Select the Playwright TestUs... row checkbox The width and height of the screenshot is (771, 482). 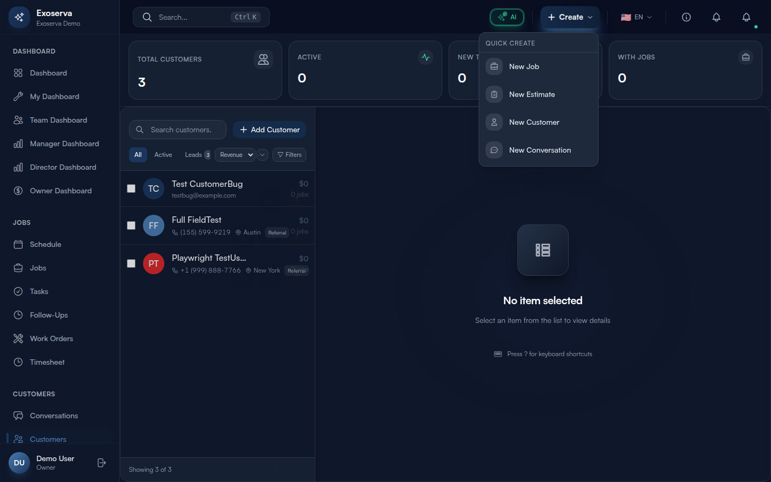click(x=131, y=263)
